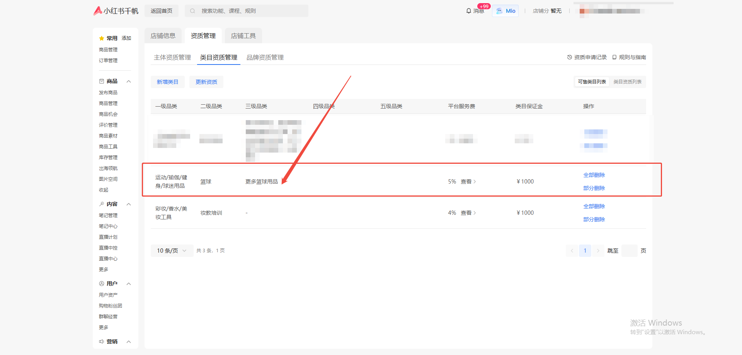This screenshot has height=355, width=742.
Task: Click 部分删除 for 篮球 category row
Action: pyautogui.click(x=594, y=189)
